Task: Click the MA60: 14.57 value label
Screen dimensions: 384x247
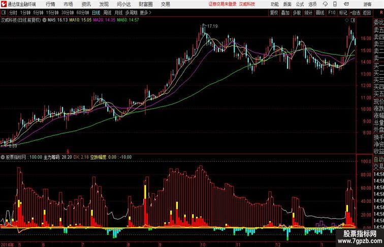Action: coord(128,20)
